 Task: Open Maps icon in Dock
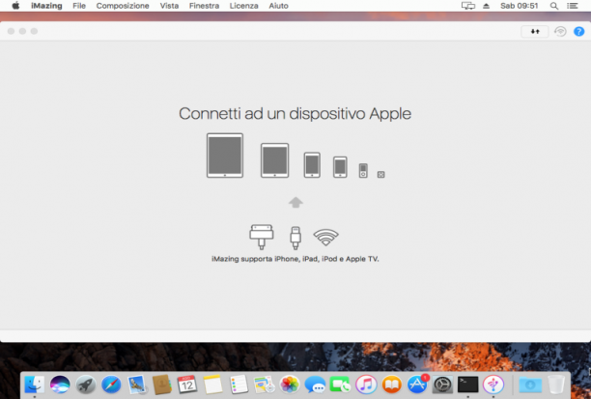(x=265, y=385)
